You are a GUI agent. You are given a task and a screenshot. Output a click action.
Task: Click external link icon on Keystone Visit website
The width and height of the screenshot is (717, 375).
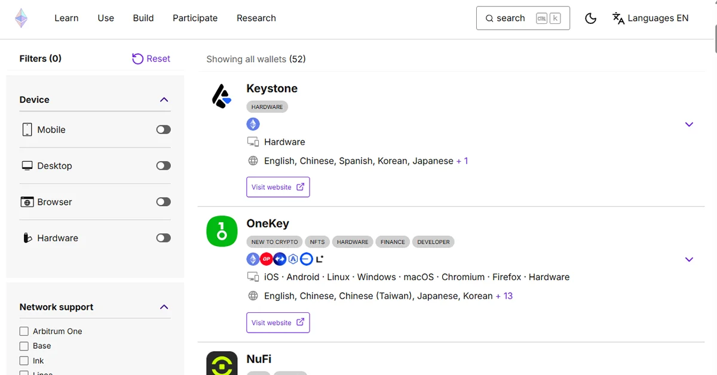(x=301, y=187)
